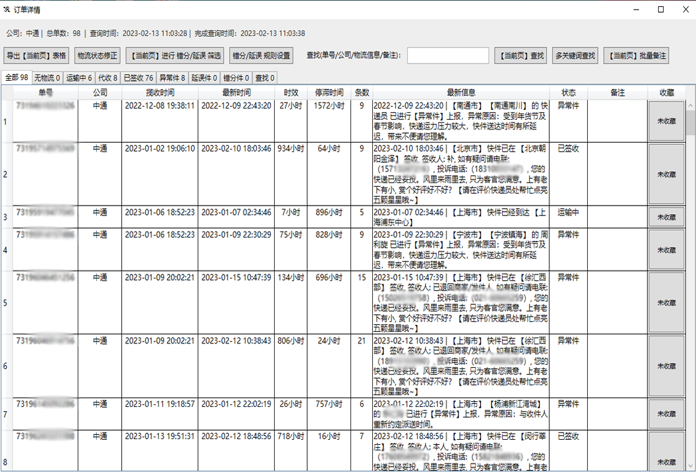Toggle 未收藏 favorite for row 7
696x472 pixels.
click(666, 414)
